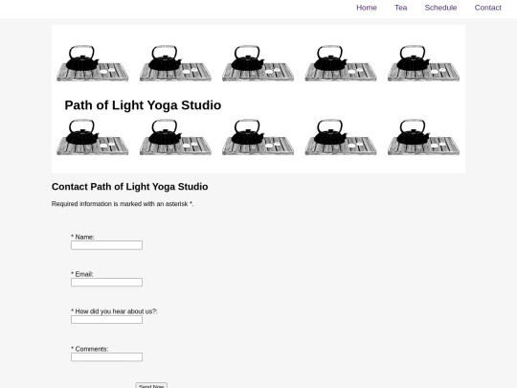The width and height of the screenshot is (517, 388).
Task: Click the top-row center teapot image
Action: [258, 63]
